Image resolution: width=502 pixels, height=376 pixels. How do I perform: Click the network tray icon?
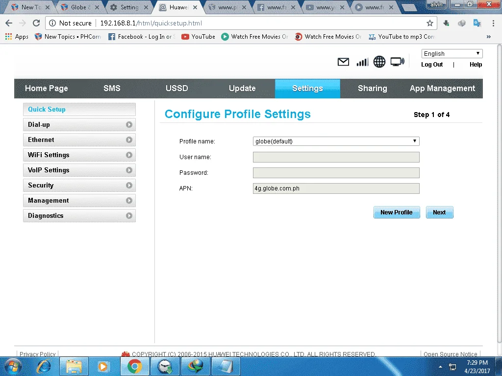(452, 367)
